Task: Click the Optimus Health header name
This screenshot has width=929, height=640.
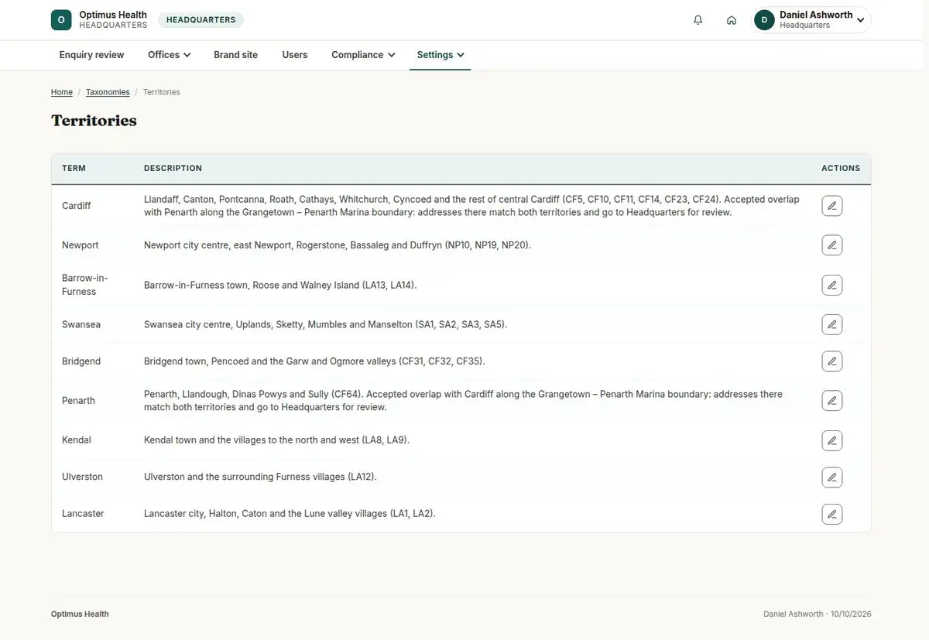Action: click(113, 15)
